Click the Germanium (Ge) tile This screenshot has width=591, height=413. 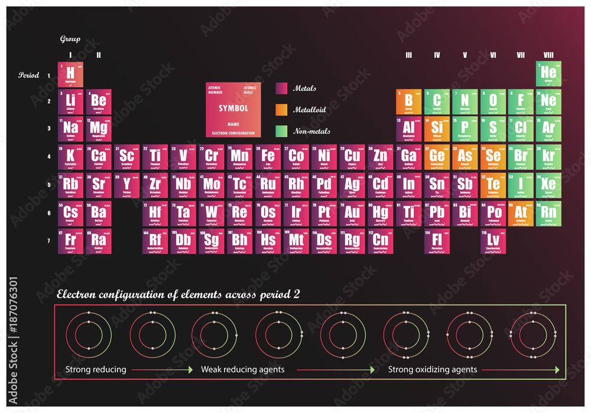437,157
